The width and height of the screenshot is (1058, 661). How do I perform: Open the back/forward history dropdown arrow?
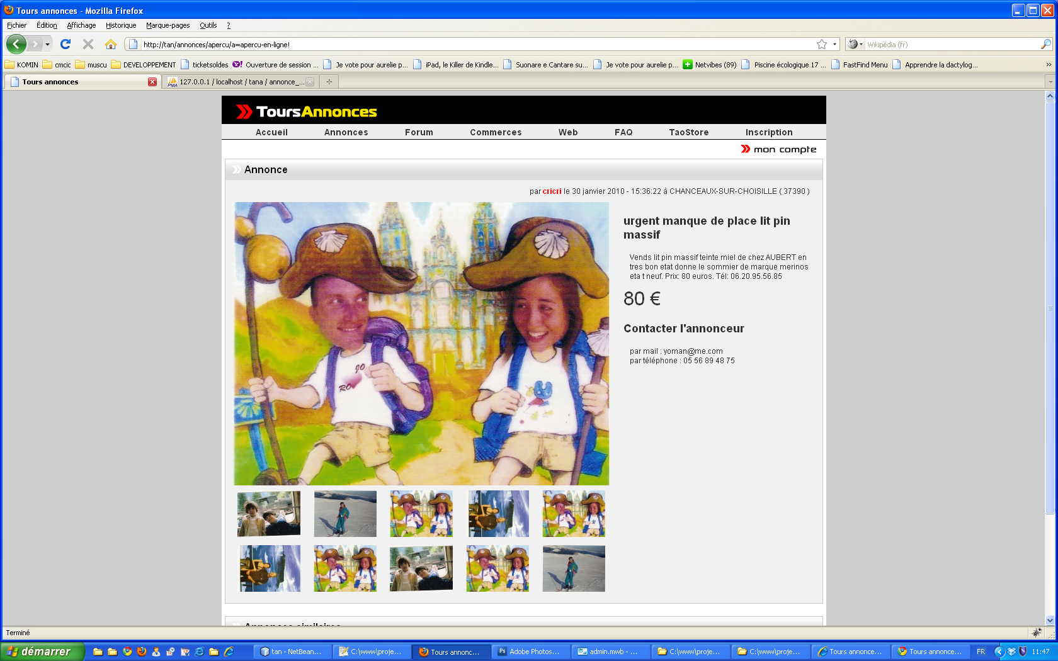(47, 44)
